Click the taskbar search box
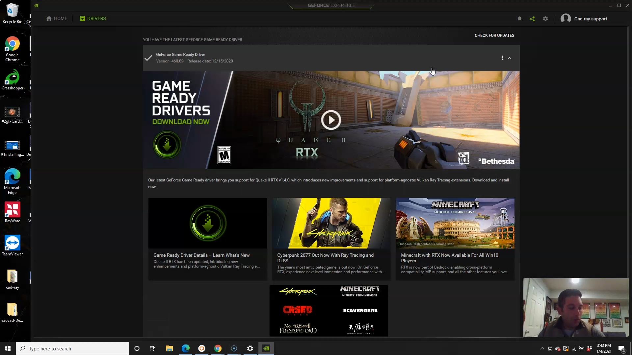Image resolution: width=632 pixels, height=355 pixels. coord(72,348)
